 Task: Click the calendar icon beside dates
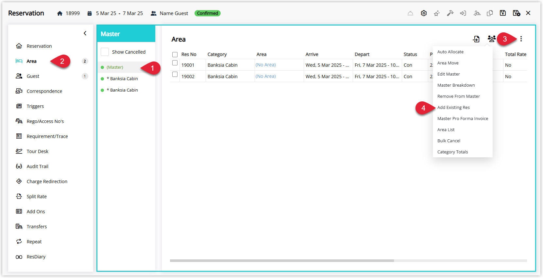click(90, 13)
